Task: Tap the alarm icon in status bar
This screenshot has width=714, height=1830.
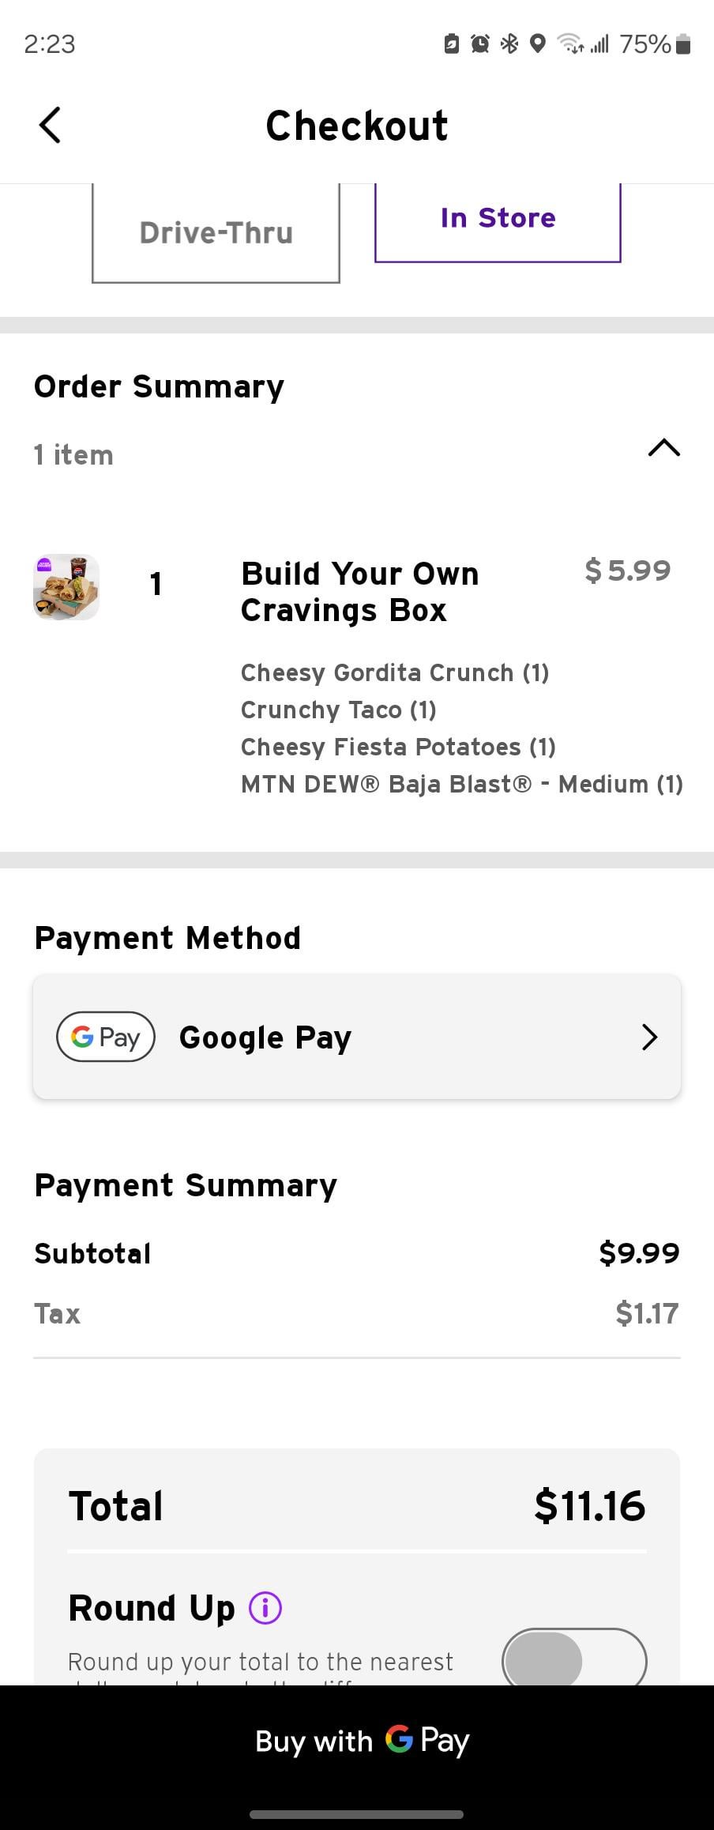Action: pos(479,44)
